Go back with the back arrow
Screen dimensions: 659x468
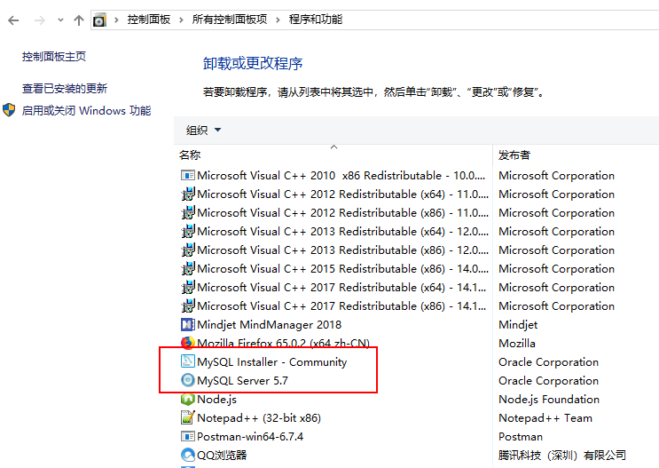(13, 20)
